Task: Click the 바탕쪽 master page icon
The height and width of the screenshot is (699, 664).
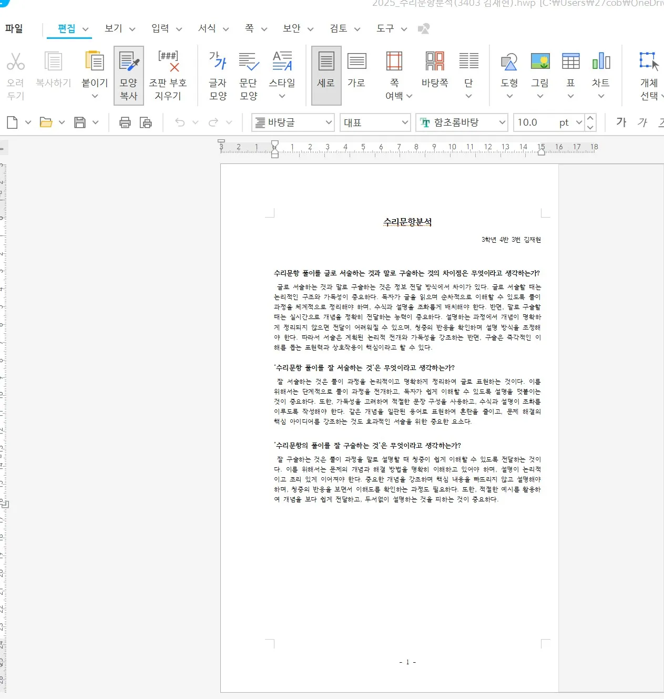Action: (x=435, y=69)
